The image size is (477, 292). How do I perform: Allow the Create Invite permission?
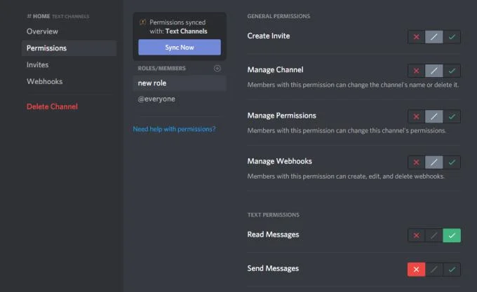(x=452, y=37)
